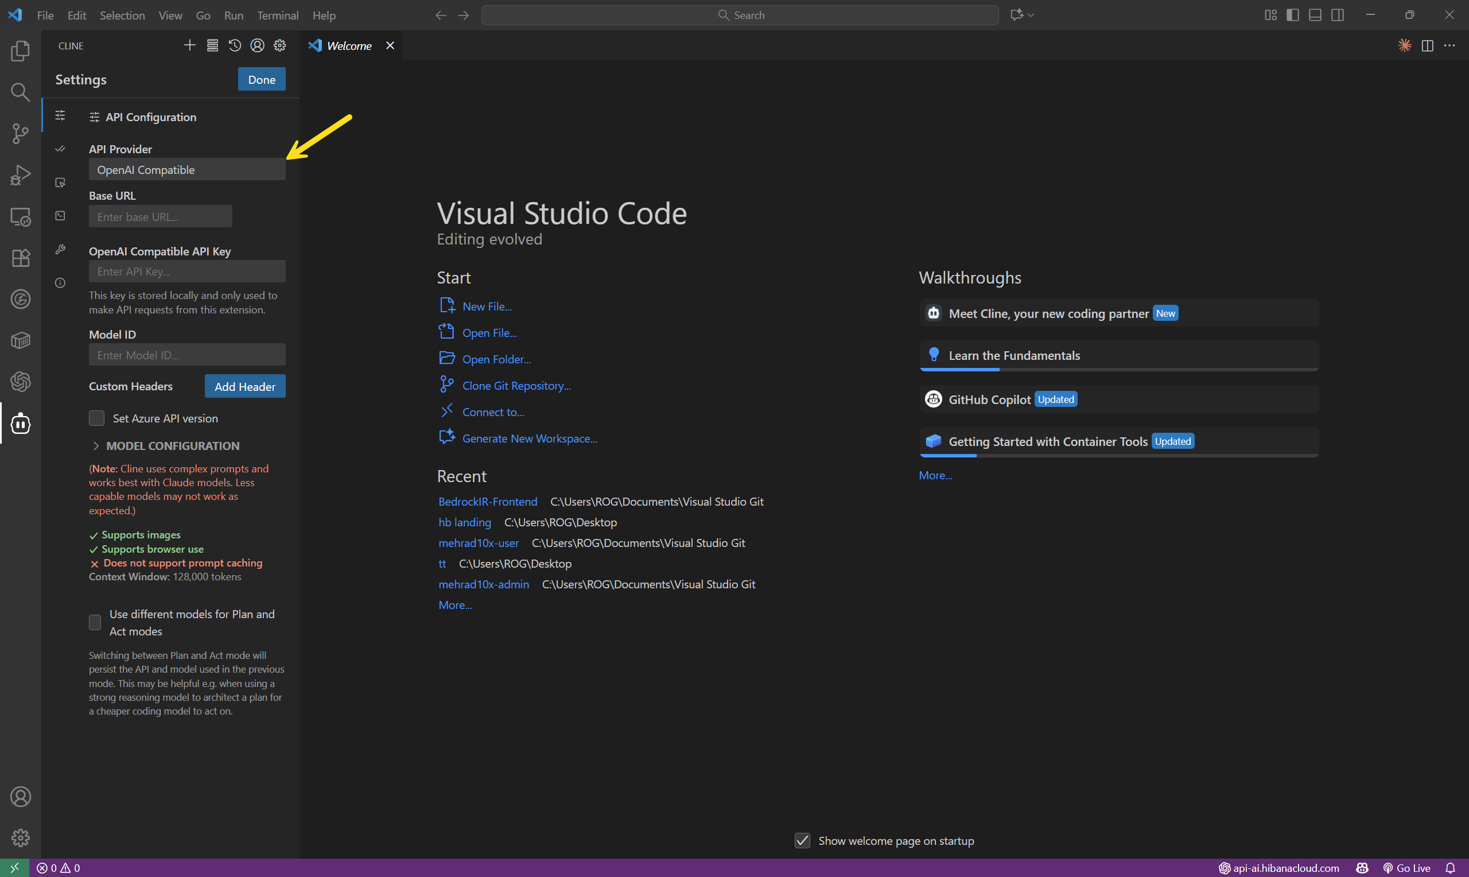The image size is (1469, 877).
Task: Toggle bottom panel visibility
Action: click(1315, 15)
